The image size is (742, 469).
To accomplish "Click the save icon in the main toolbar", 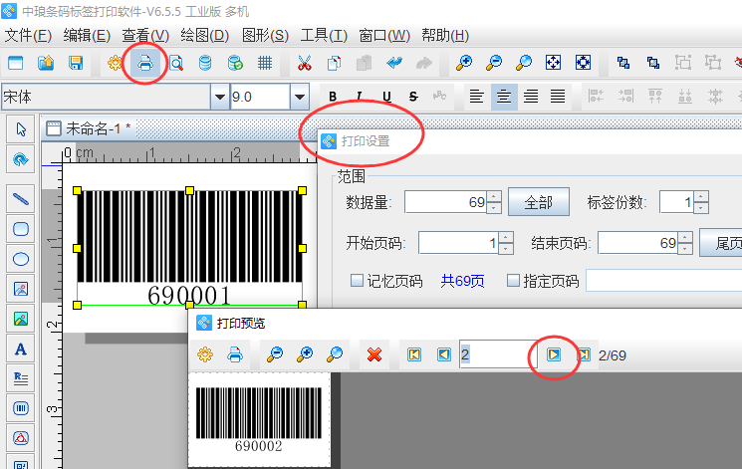I will point(76,63).
